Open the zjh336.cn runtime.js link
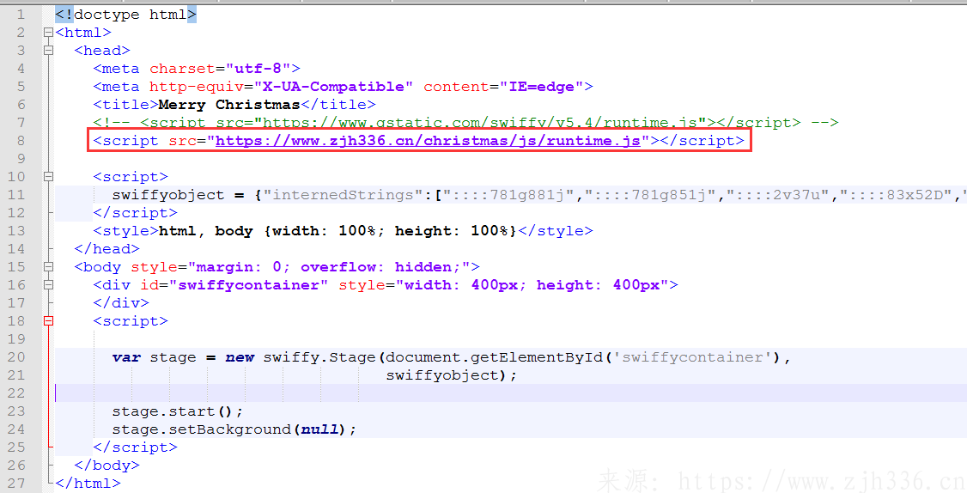This screenshot has height=493, width=967. [428, 141]
